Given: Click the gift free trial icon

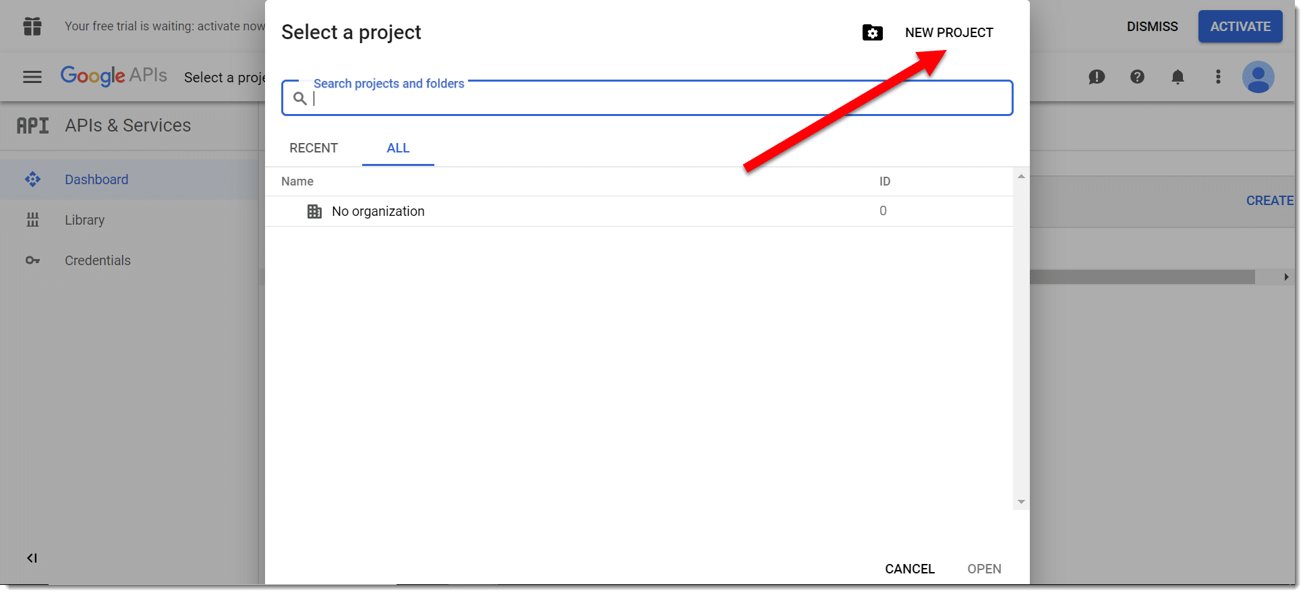Looking at the screenshot, I should [x=32, y=26].
